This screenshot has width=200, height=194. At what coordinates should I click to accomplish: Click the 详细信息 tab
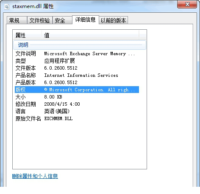[86, 20]
